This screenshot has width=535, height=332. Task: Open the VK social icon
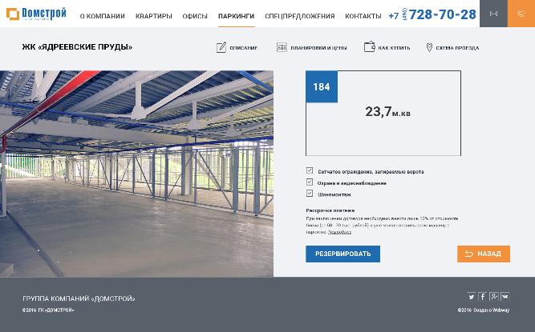[505, 297]
